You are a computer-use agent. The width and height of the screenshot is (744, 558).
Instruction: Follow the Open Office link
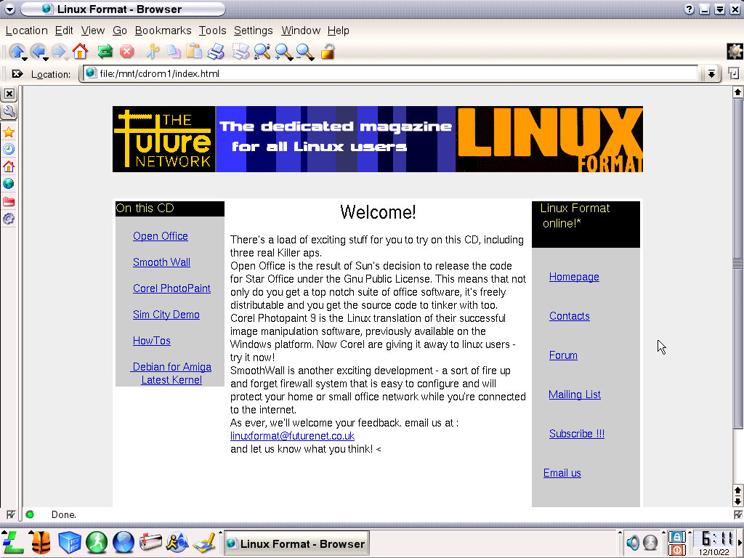pos(160,236)
